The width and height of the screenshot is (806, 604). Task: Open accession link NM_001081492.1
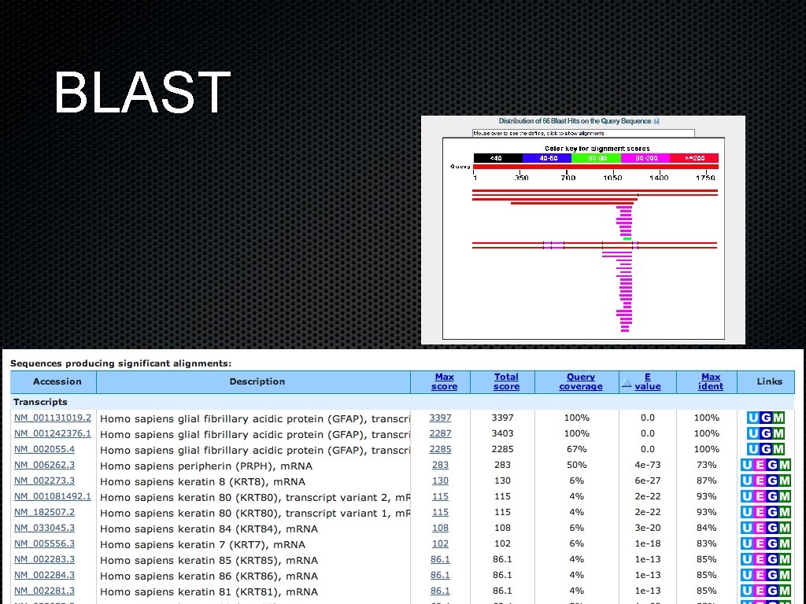coord(53,497)
